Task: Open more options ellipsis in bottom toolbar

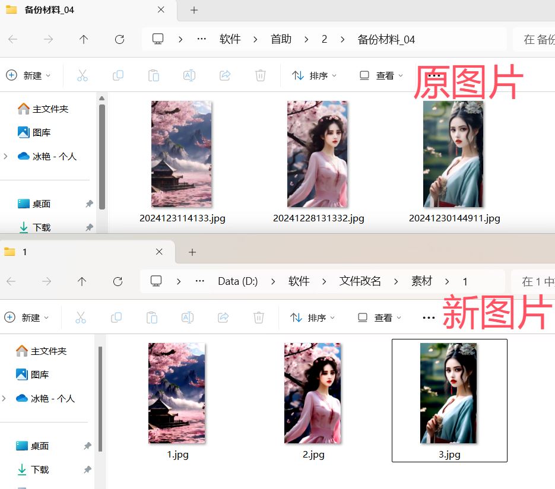Action: pyautogui.click(x=429, y=317)
